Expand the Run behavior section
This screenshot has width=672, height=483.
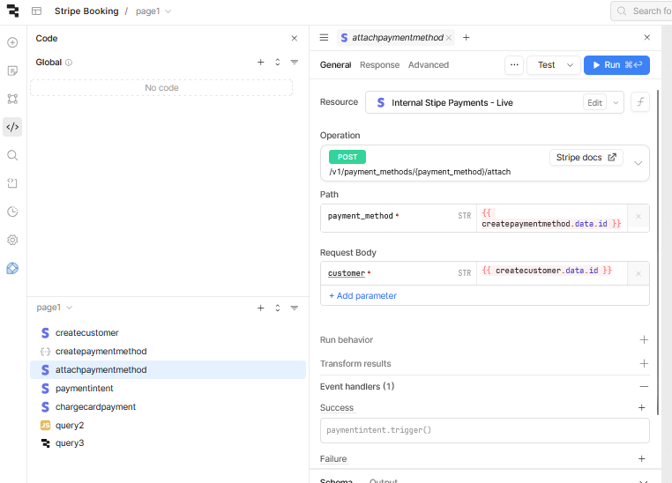644,340
